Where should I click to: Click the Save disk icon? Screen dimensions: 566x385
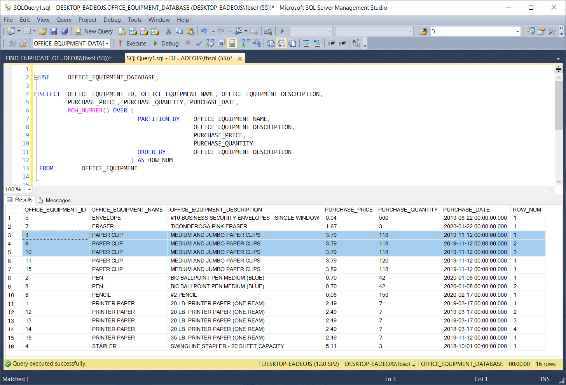(x=54, y=31)
